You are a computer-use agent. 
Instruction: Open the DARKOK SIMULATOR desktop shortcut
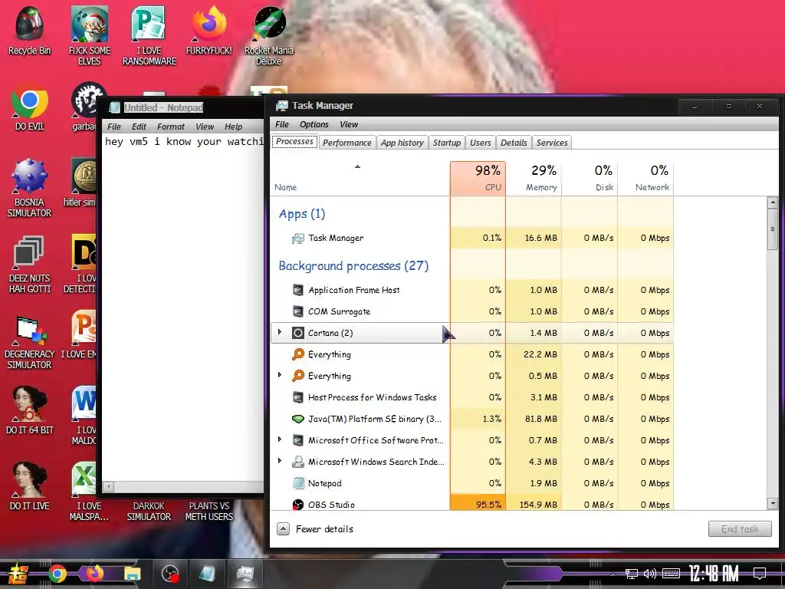tap(149, 511)
